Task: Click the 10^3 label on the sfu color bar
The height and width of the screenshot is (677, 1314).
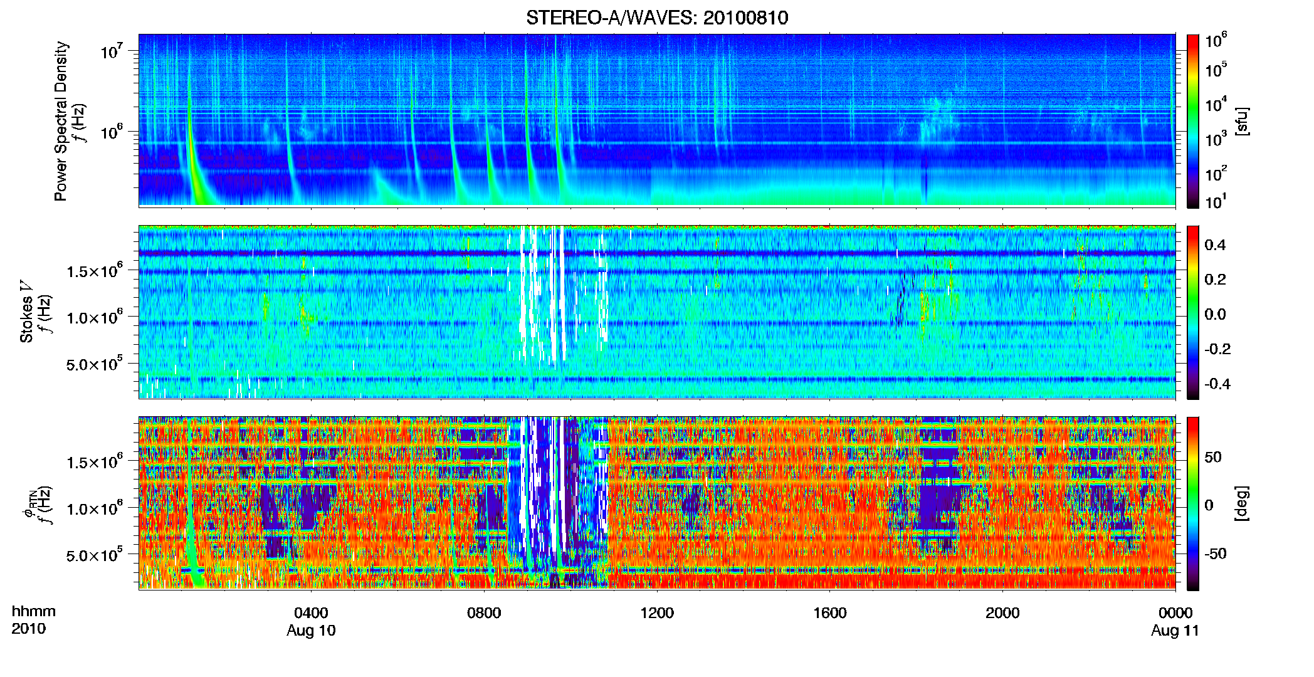Action: click(x=1216, y=139)
